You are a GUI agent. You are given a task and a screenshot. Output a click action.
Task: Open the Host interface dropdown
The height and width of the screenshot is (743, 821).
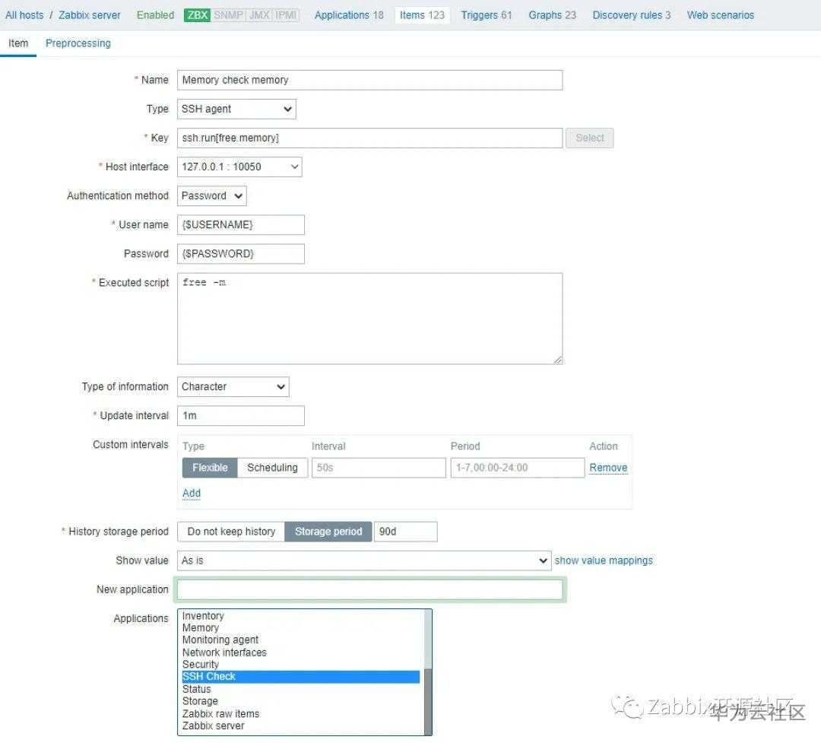click(x=239, y=167)
